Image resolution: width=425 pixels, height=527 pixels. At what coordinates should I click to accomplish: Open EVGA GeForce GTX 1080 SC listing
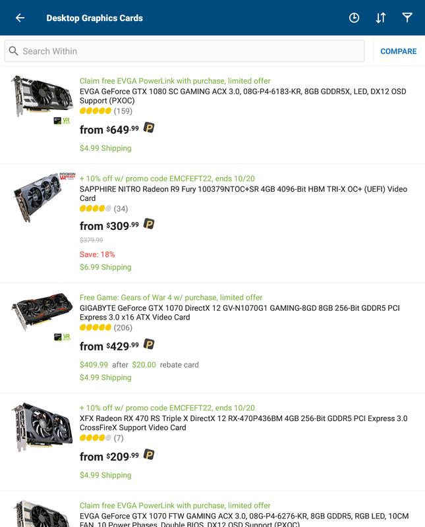point(242,96)
